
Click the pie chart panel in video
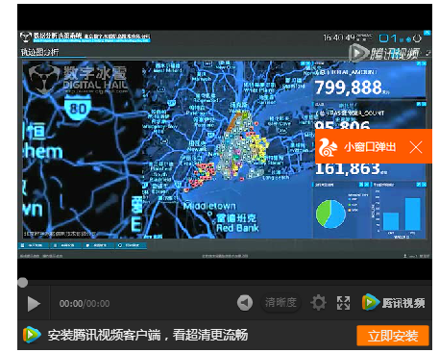tap(341, 211)
